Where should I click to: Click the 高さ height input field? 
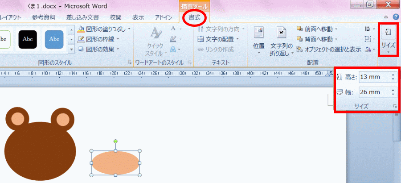[x=373, y=77]
